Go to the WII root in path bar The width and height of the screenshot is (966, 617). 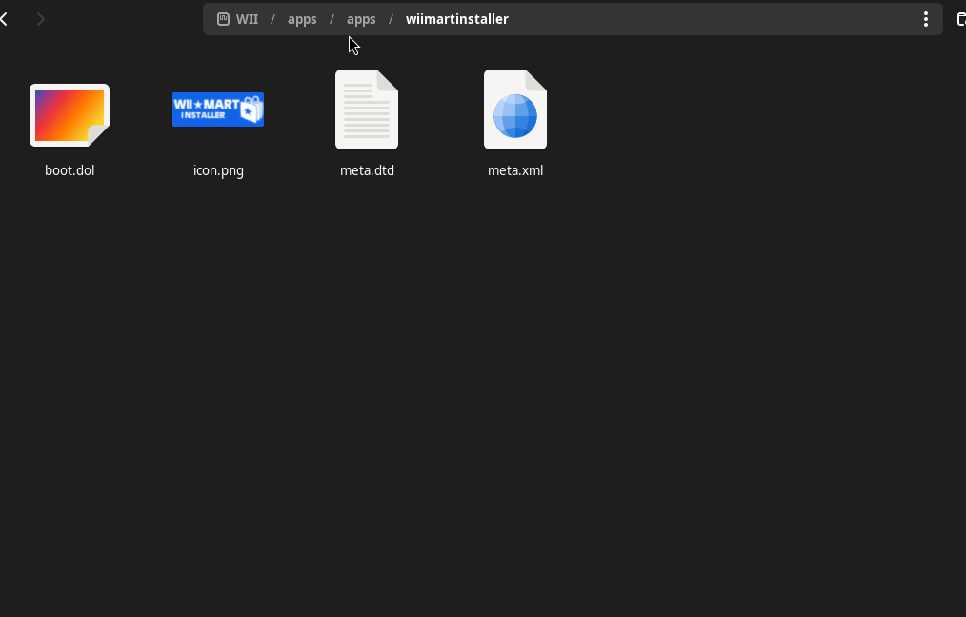[247, 19]
